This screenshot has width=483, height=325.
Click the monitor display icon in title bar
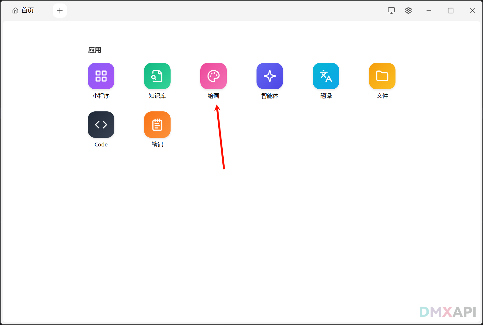391,10
